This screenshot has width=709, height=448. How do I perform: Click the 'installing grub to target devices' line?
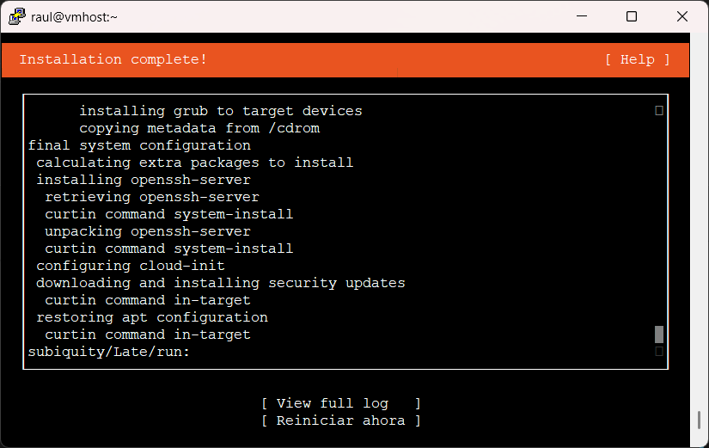221,111
